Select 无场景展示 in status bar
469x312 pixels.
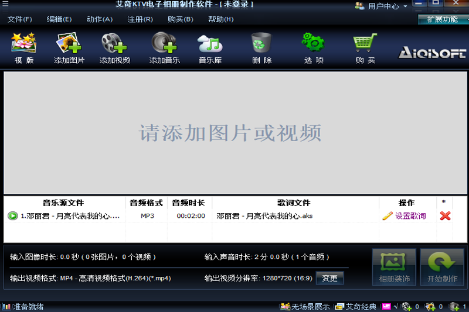pos(305,307)
